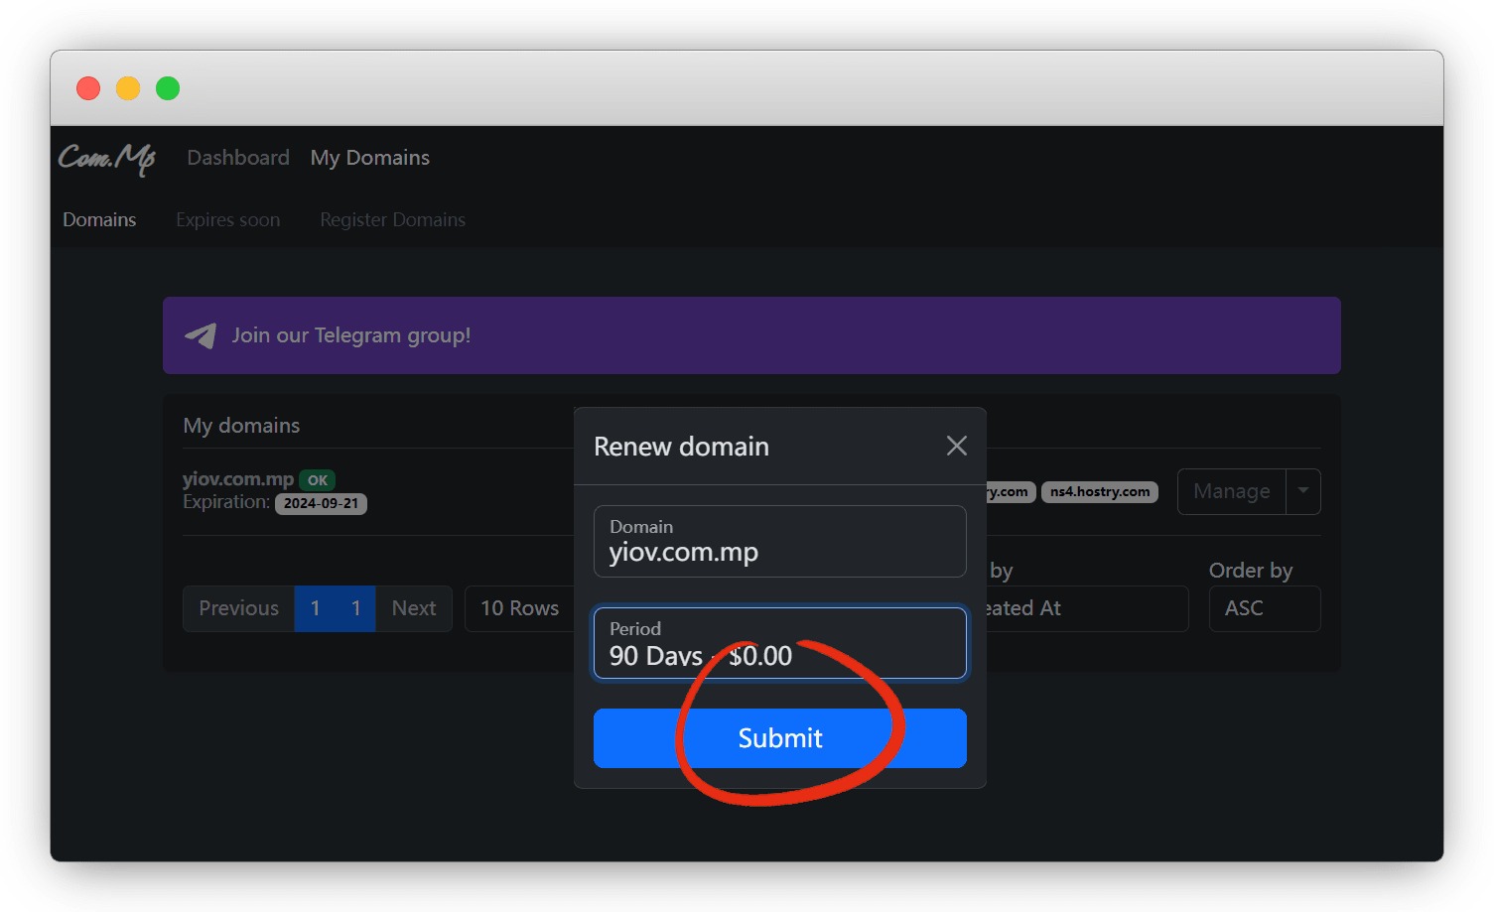This screenshot has width=1494, height=912.
Task: Go to the Previous page
Action: click(x=238, y=608)
